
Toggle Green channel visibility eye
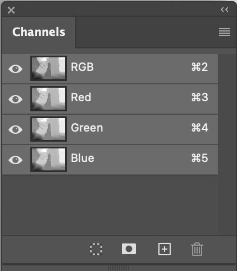click(16, 129)
